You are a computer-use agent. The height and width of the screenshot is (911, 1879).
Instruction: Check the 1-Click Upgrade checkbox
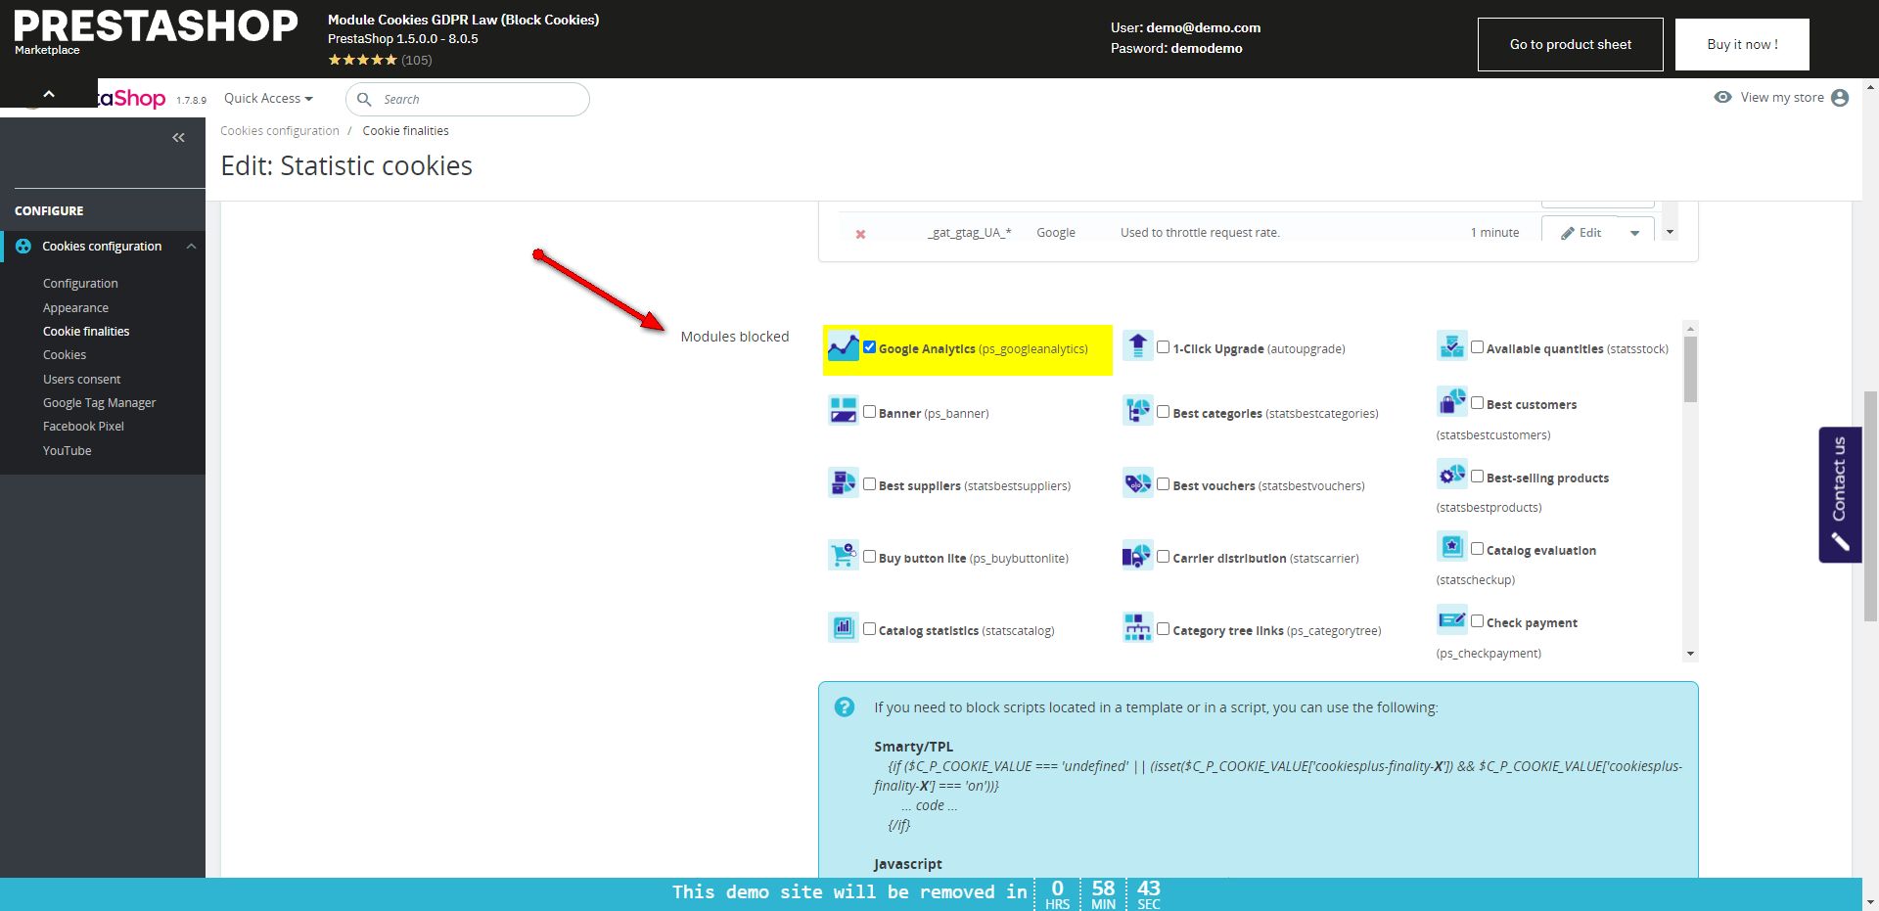(1163, 347)
